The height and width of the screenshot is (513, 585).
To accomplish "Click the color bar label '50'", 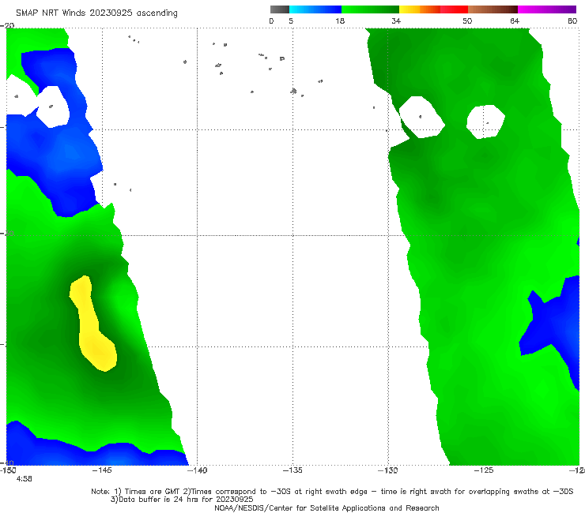I will (x=467, y=21).
